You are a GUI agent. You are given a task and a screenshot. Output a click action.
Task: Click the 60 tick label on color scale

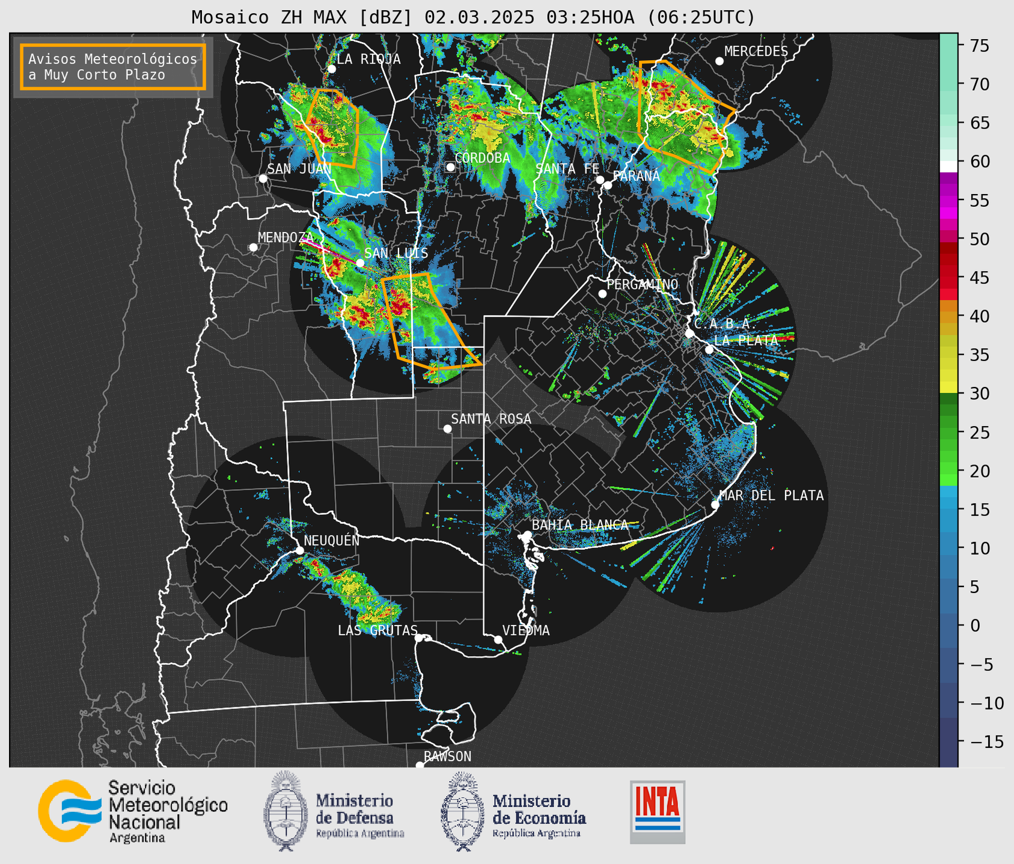click(x=979, y=162)
